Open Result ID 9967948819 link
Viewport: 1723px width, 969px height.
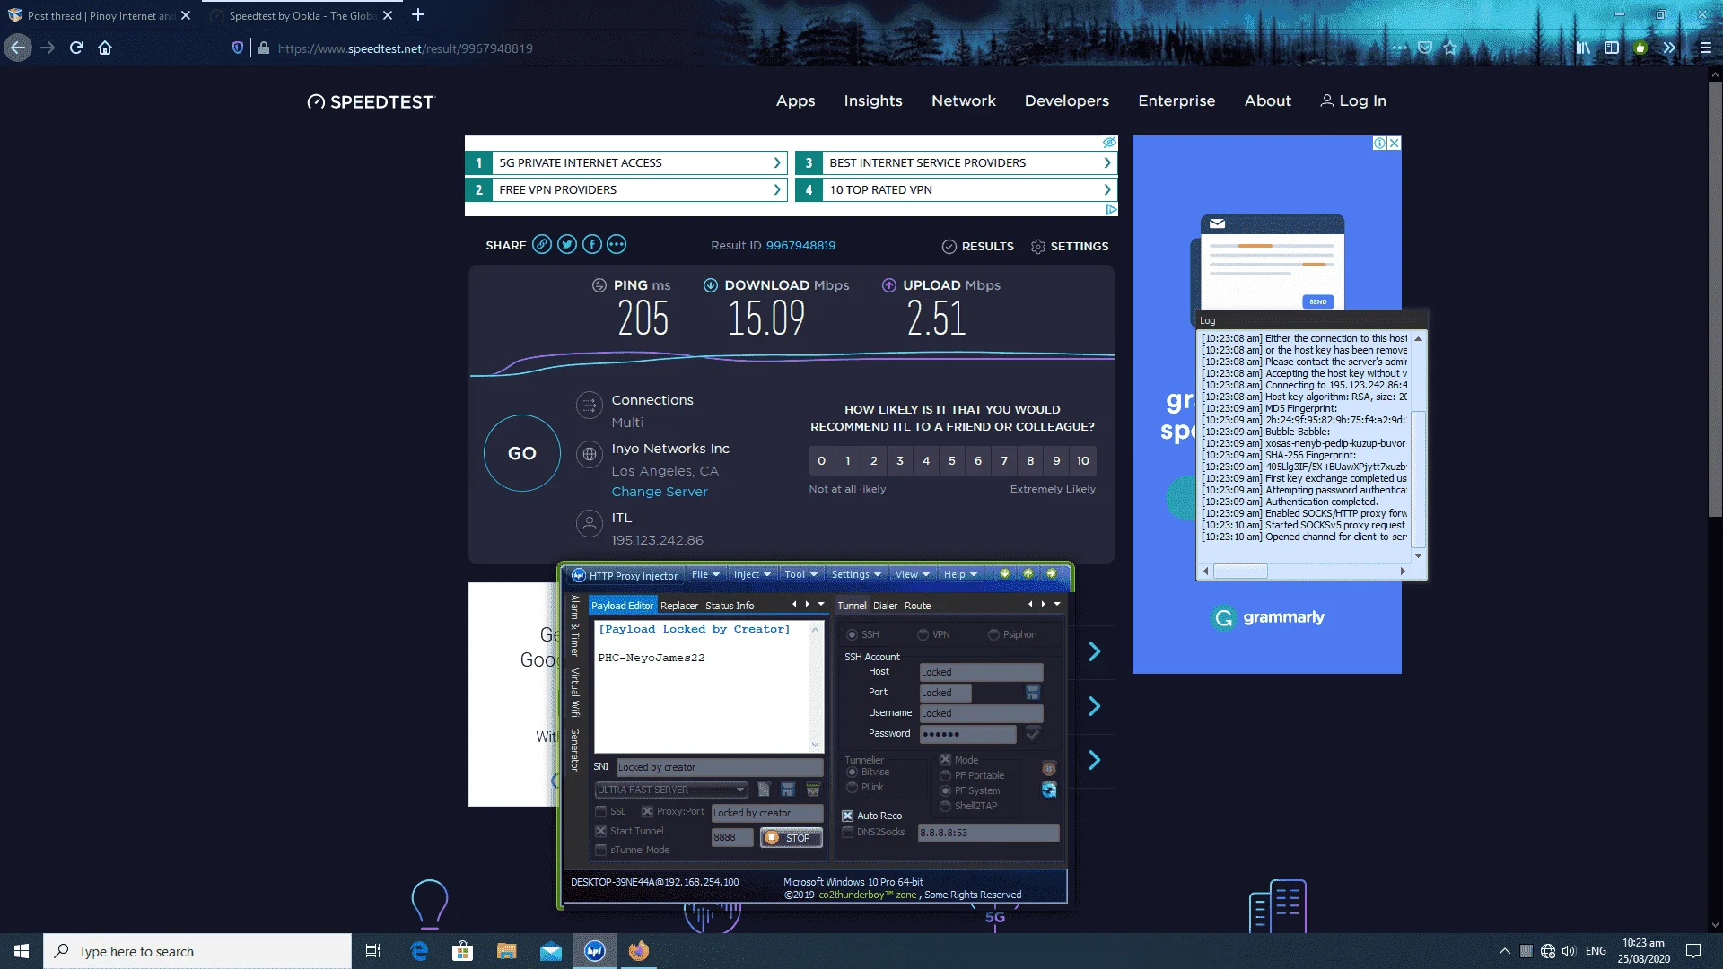(800, 245)
